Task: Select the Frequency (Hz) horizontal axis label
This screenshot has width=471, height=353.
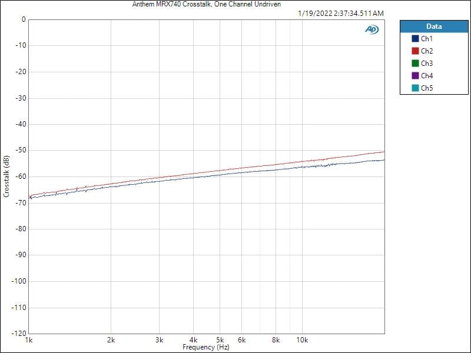Action: coord(206,348)
